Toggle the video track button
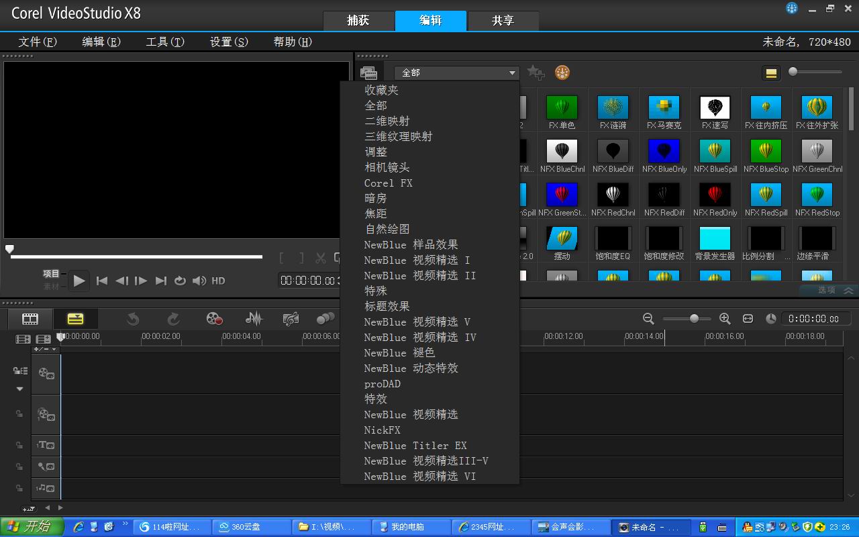Viewport: 859px width, 537px height. (46, 373)
